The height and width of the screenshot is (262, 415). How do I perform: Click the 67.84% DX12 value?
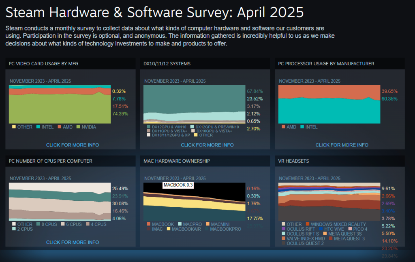[255, 91]
